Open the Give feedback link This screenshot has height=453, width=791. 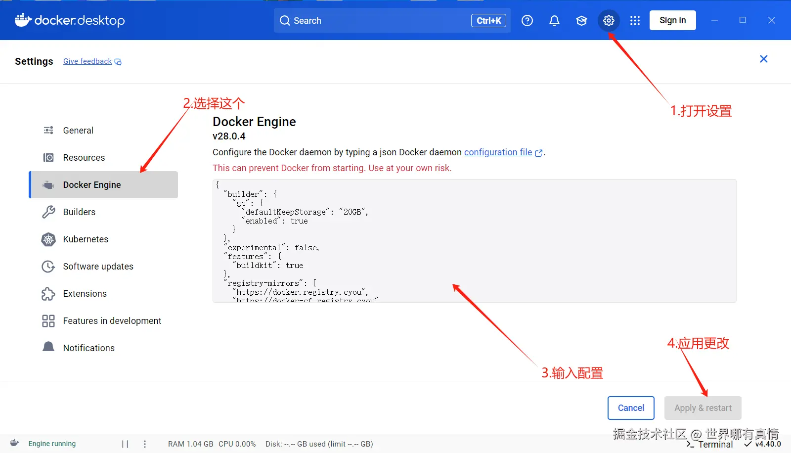pos(92,61)
